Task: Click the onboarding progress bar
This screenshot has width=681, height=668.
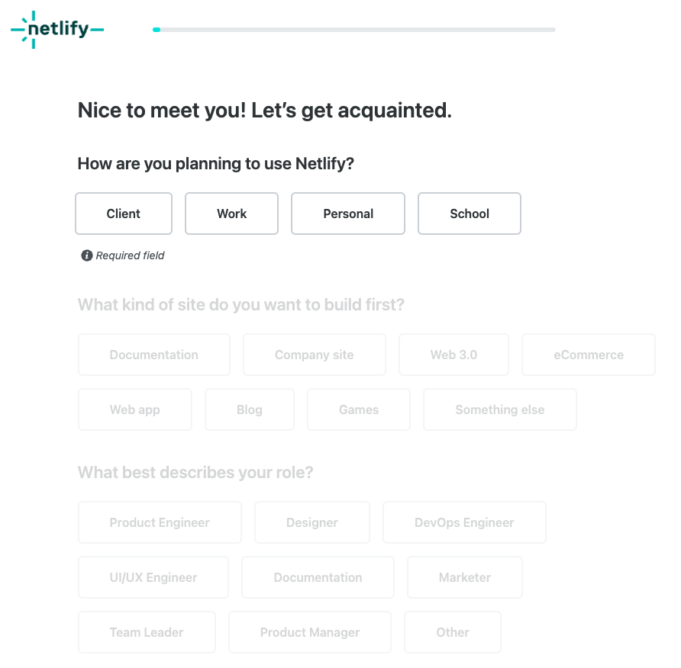Action: pos(354,30)
